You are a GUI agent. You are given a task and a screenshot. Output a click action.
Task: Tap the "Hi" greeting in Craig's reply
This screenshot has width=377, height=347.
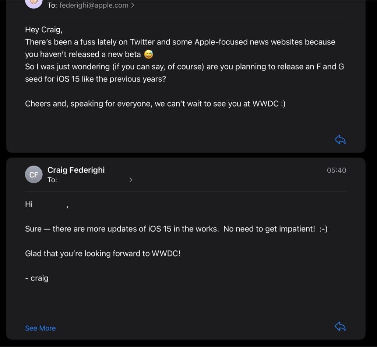click(x=29, y=204)
